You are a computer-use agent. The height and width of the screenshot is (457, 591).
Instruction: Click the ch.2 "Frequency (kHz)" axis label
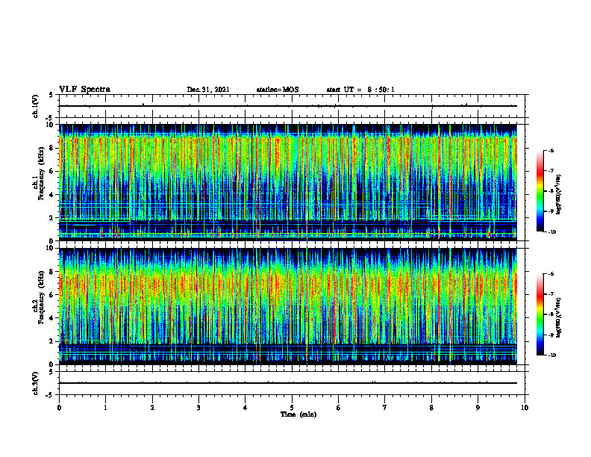tap(41, 297)
